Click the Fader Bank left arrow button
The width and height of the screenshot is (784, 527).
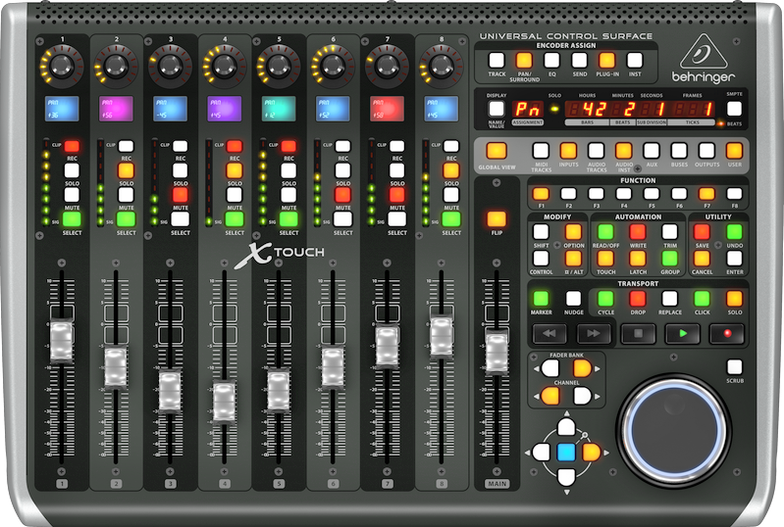pyautogui.click(x=550, y=368)
